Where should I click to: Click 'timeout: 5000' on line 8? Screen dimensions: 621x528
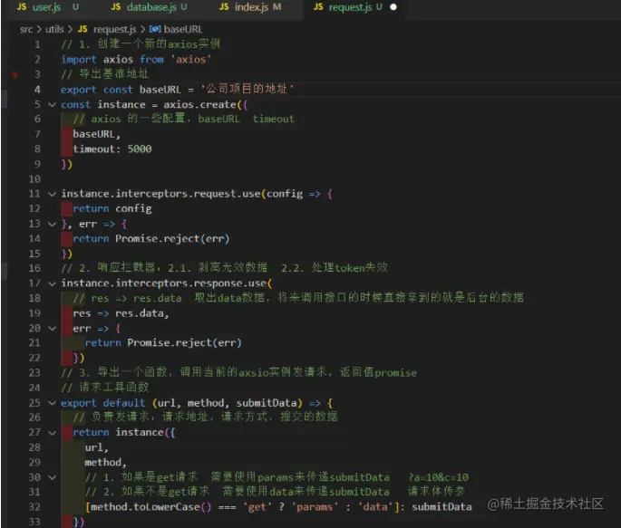point(112,149)
